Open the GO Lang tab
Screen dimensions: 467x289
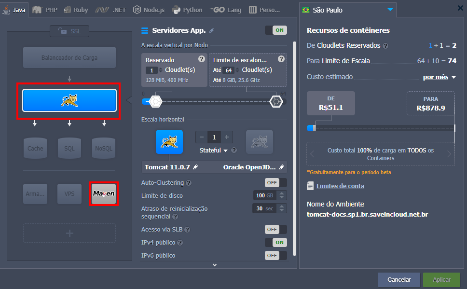coord(225,10)
